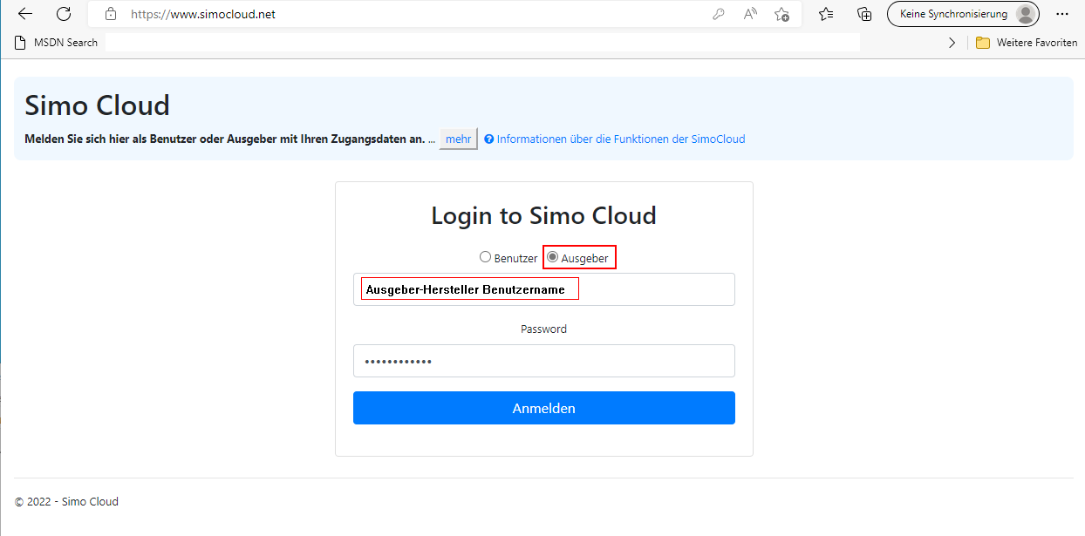This screenshot has width=1085, height=536.
Task: Click the mehr button to show more text
Action: (x=458, y=139)
